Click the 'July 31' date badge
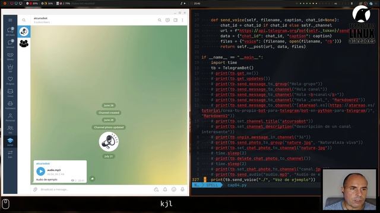This screenshot has height=213, width=380. 109,156
